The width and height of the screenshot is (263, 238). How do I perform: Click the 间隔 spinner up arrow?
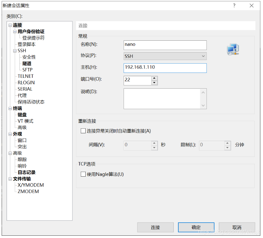pyautogui.click(x=154, y=143)
